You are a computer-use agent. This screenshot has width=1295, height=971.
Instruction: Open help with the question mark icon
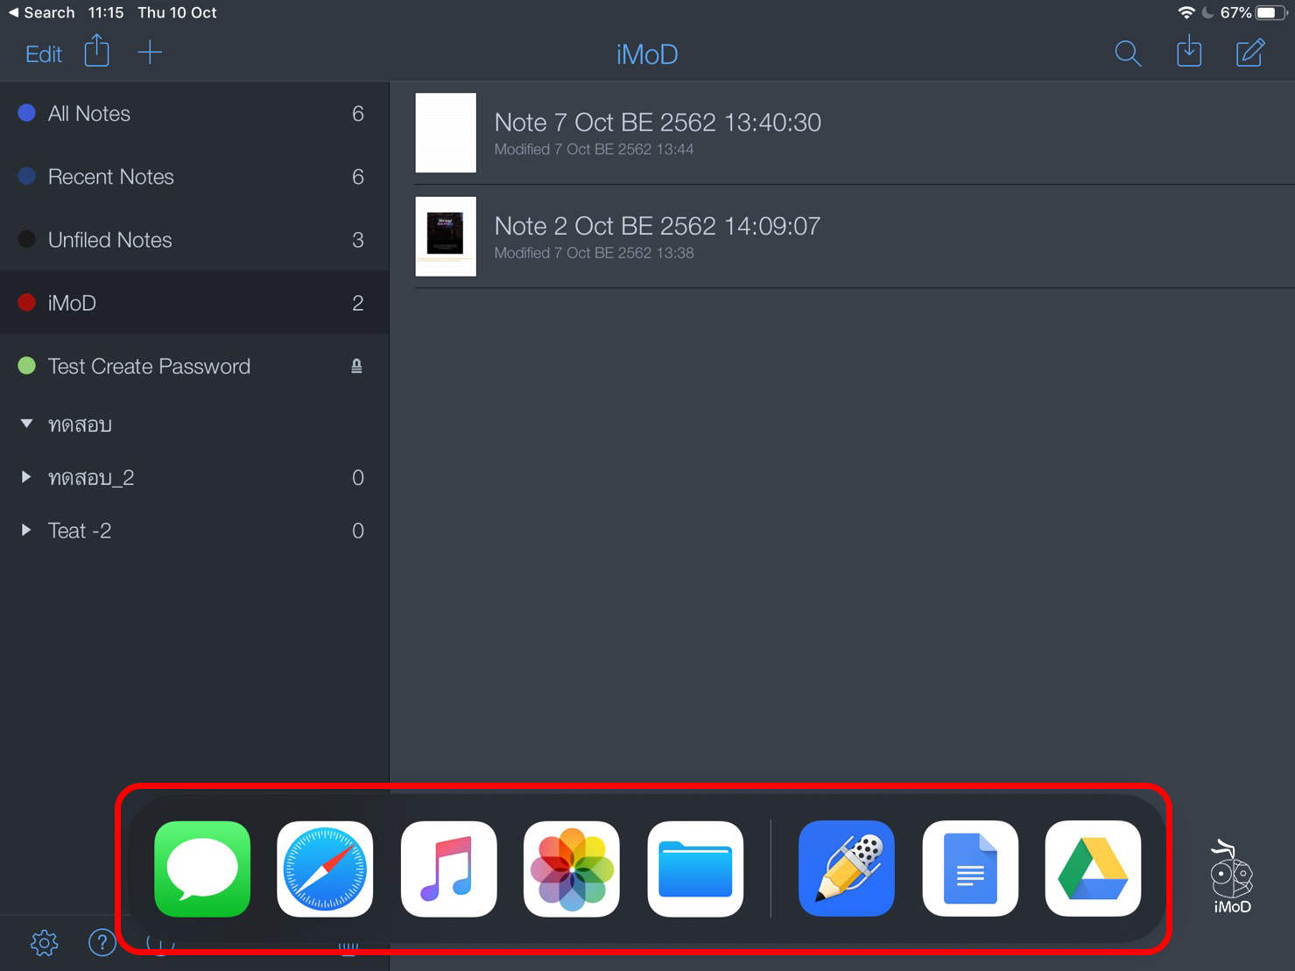102,943
